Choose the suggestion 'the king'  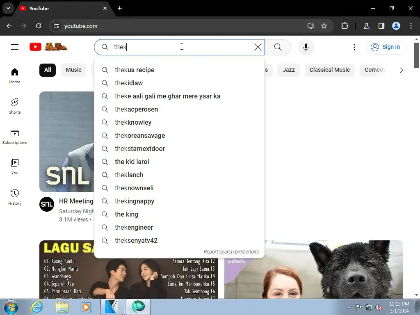pos(180,214)
